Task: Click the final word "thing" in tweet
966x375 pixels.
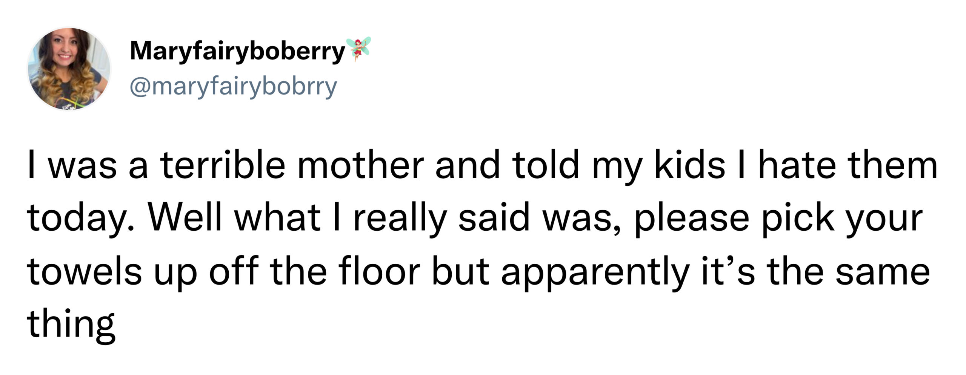Action: pyautogui.click(x=71, y=326)
